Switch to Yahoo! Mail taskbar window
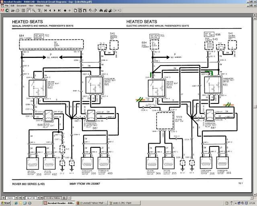The height and width of the screenshot is (206, 257). 90,203
